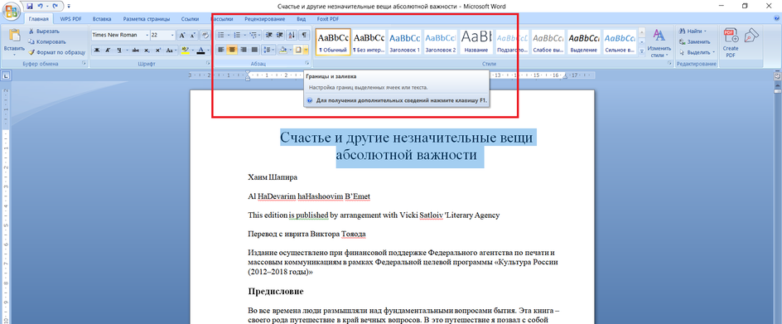Open bullets list dropdown arrow
Viewport: 782px width, 324px height.
click(229, 36)
